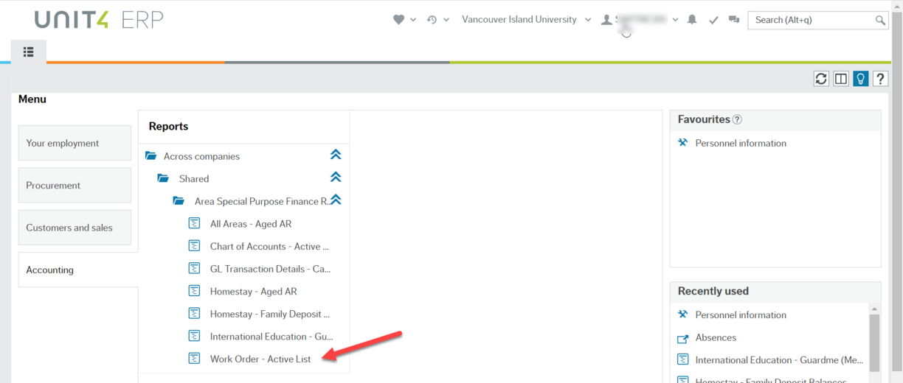
Task: Click external link icon beside Absences
Action: [x=682, y=338]
